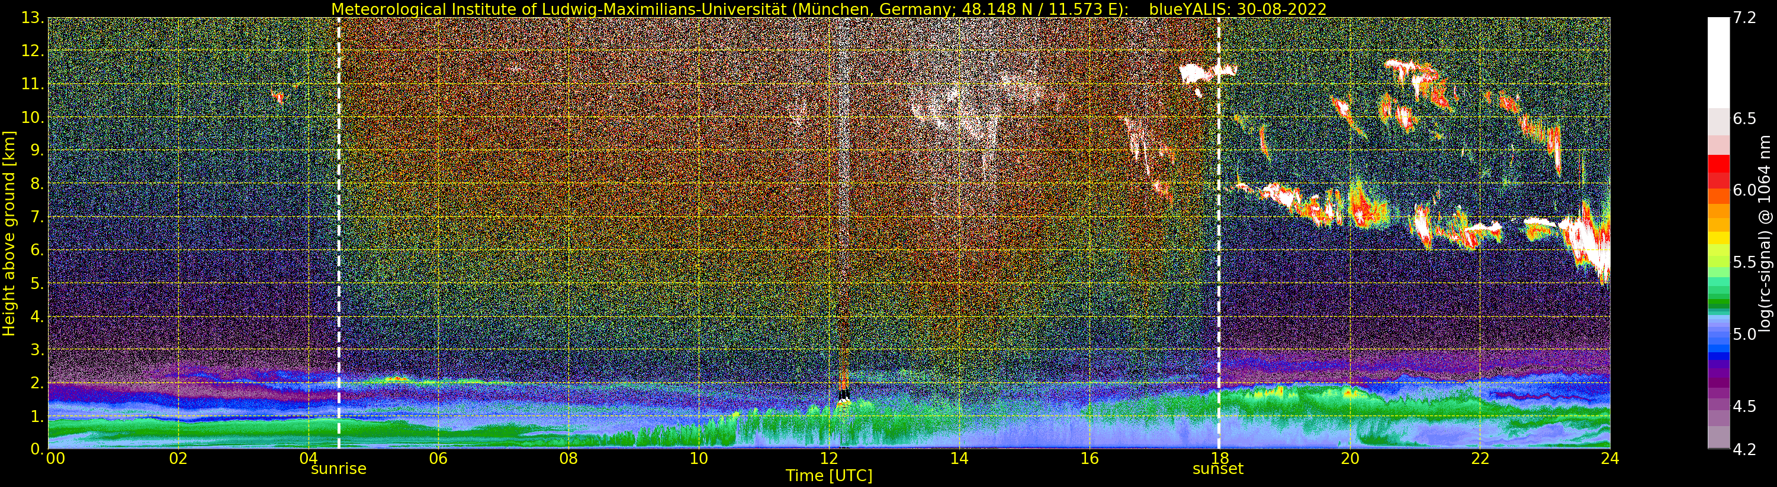Click the white dashed sunrise marker line

(339, 233)
